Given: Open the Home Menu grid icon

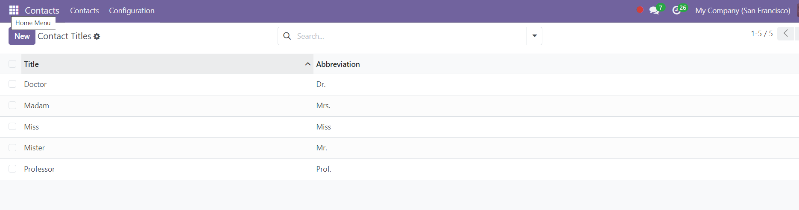Looking at the screenshot, I should pos(14,10).
